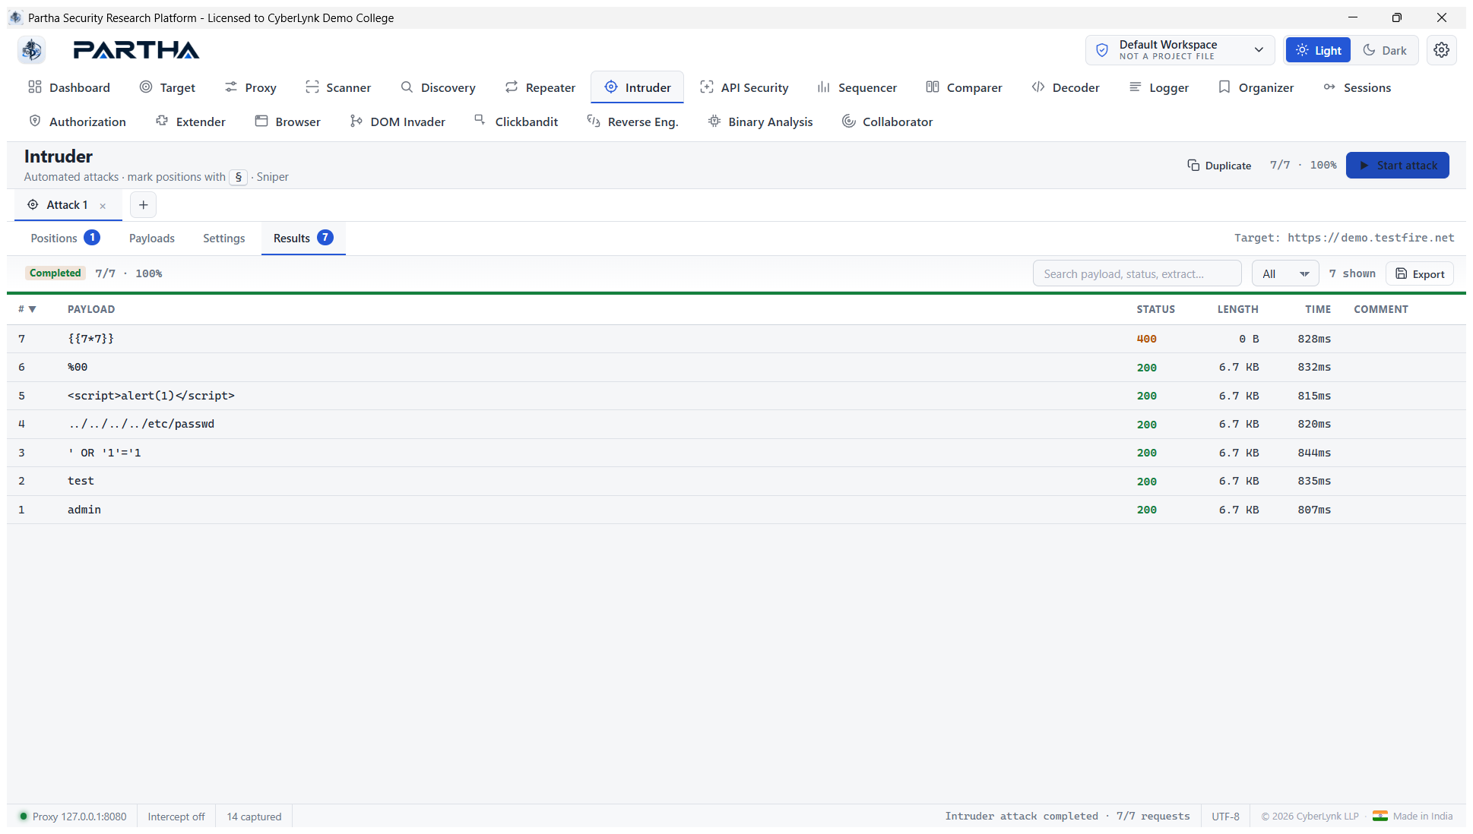Viewport: 1473px width, 834px height.
Task: Sort results by the # column
Action: 27,309
